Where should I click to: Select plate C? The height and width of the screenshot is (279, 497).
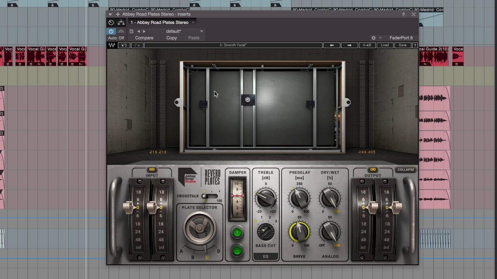[207, 257]
